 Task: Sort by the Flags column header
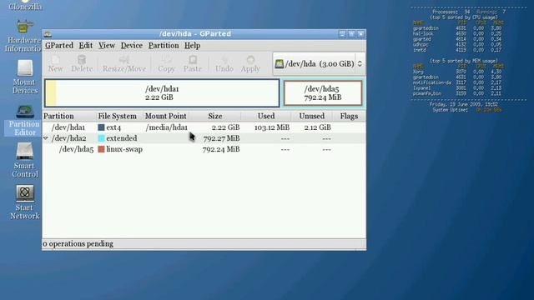[349, 116]
